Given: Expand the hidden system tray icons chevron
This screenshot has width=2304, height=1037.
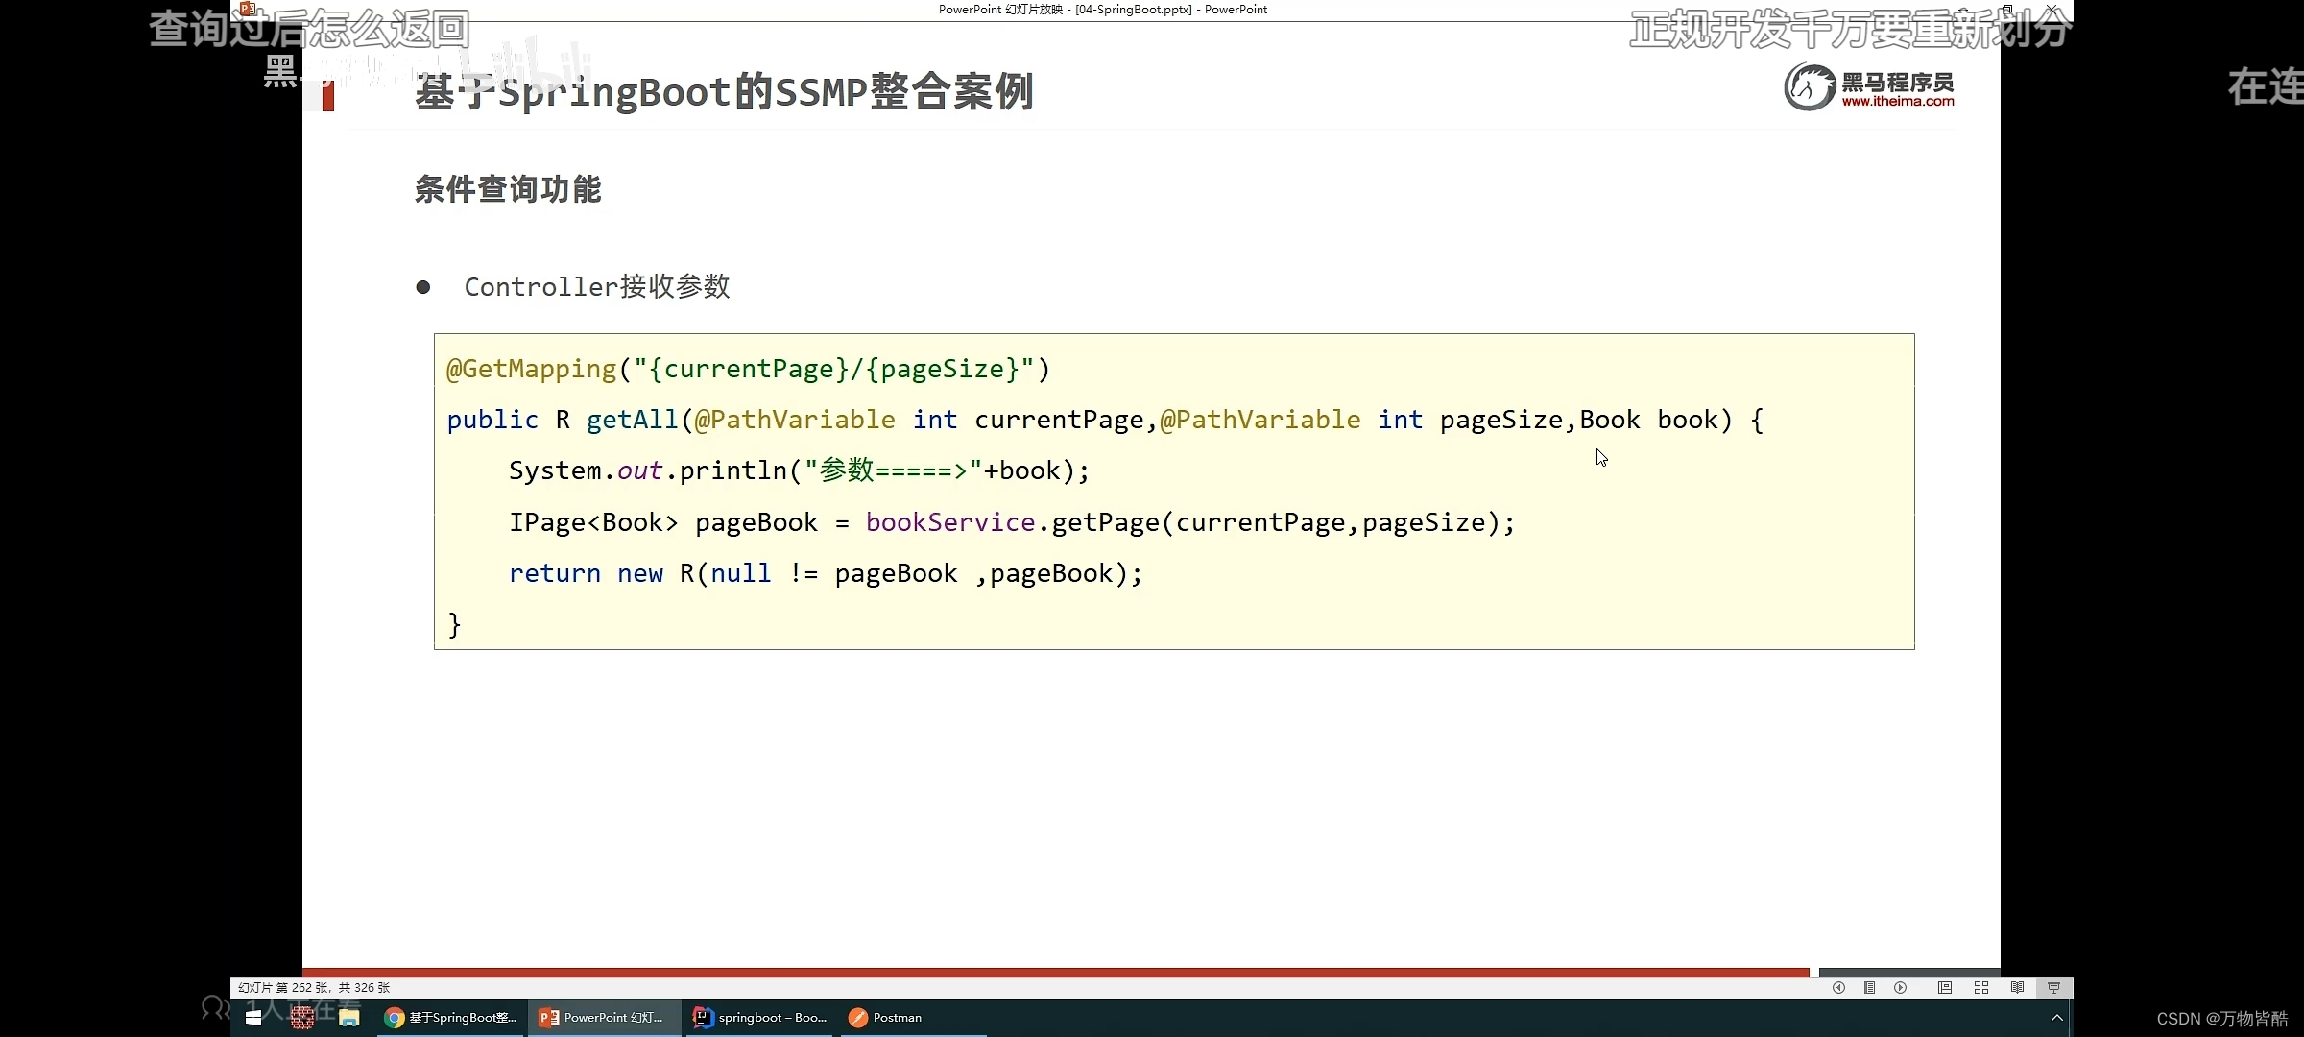Looking at the screenshot, I should coord(2056,1017).
